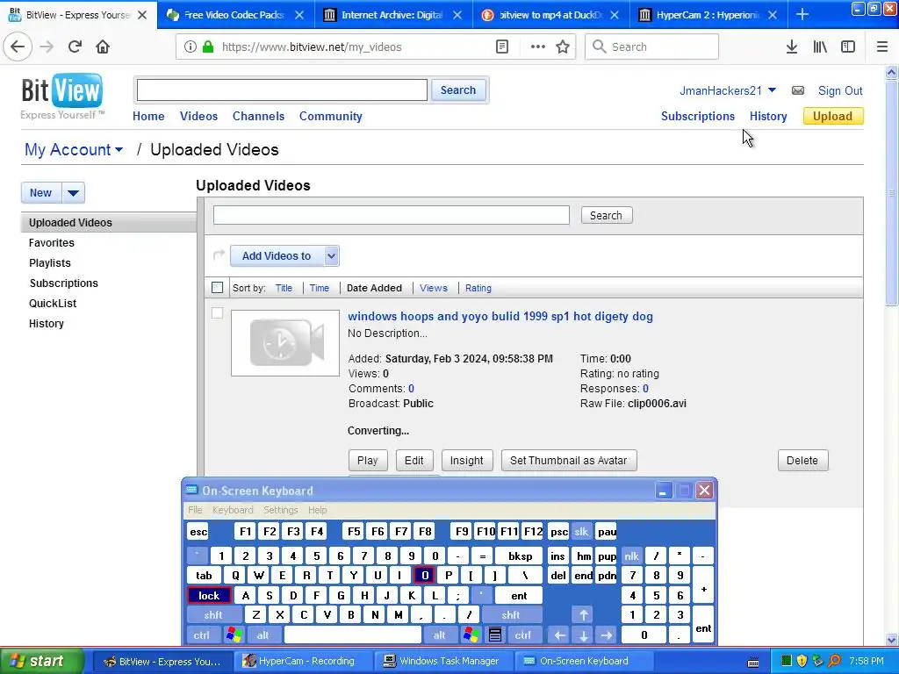This screenshot has height=674, width=899.
Task: Click the up arrow key on On-Screen Keyboard
Action: (x=583, y=615)
